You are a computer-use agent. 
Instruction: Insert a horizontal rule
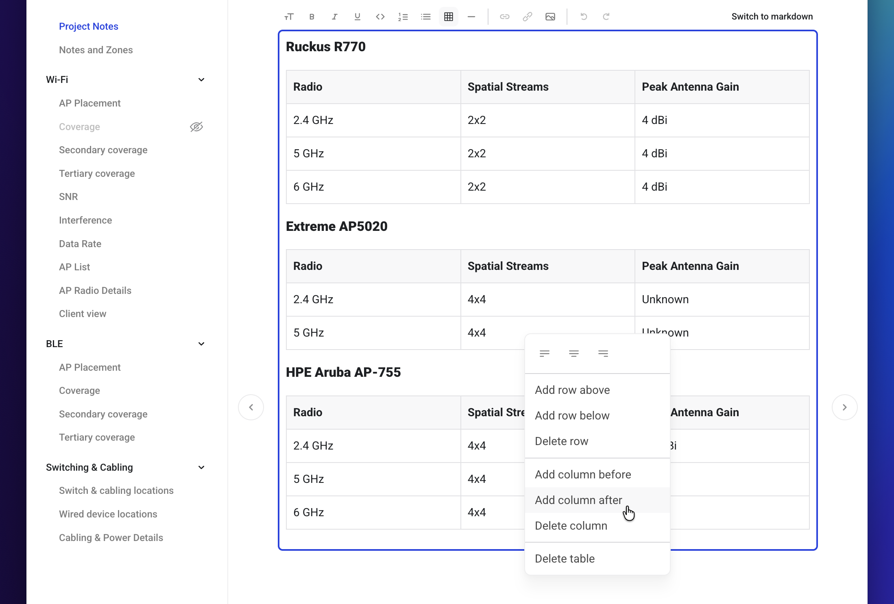pyautogui.click(x=471, y=17)
